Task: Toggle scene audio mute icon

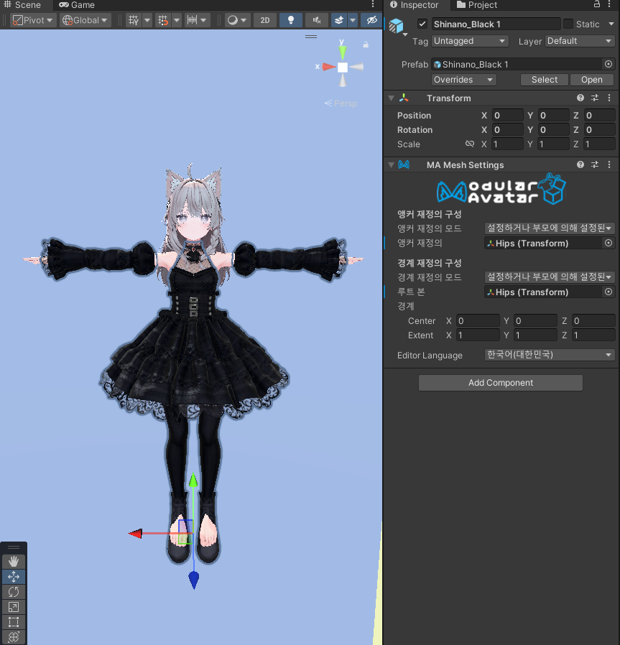Action: click(x=317, y=20)
